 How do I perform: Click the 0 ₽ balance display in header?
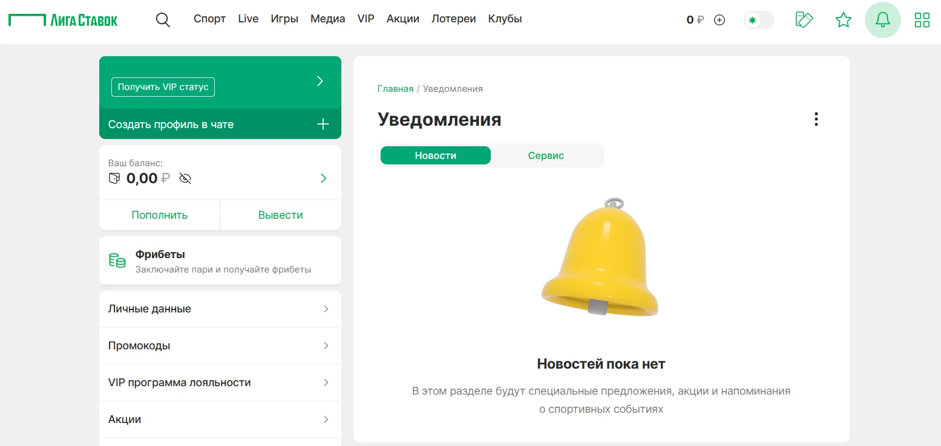click(x=694, y=19)
